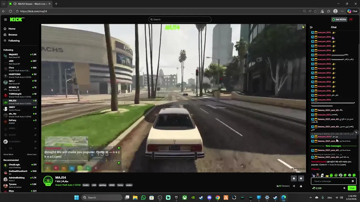Pick the yellow duck emote
360x202 pixels.
327,175
